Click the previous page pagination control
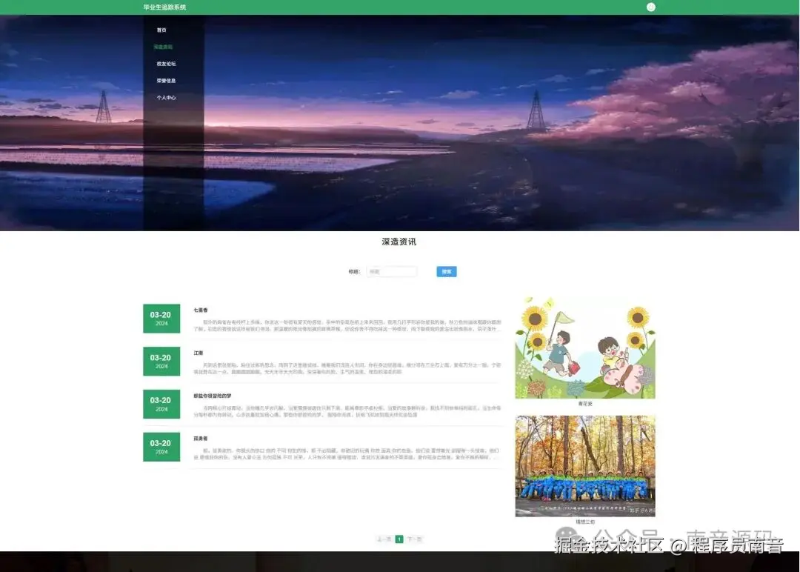Image resolution: width=800 pixels, height=572 pixels. [384, 539]
